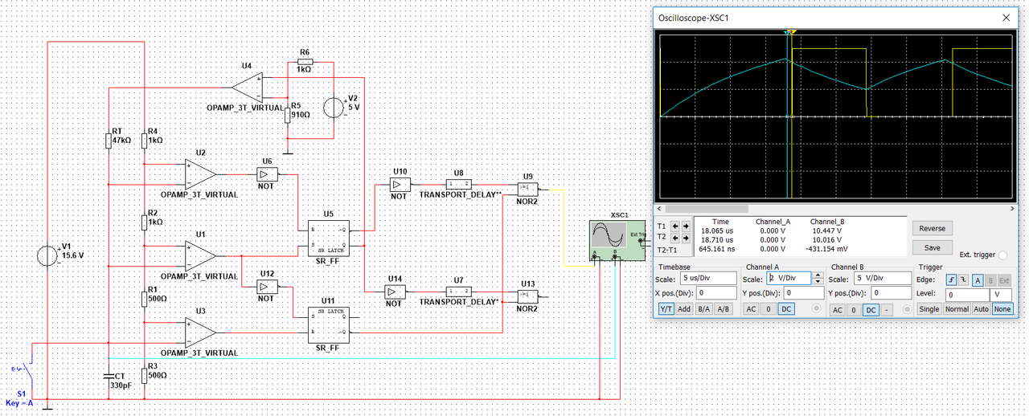Select voltage source V1 15.6 V
1029x416 pixels.
click(x=49, y=255)
